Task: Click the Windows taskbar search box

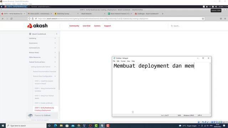Action: point(26,126)
